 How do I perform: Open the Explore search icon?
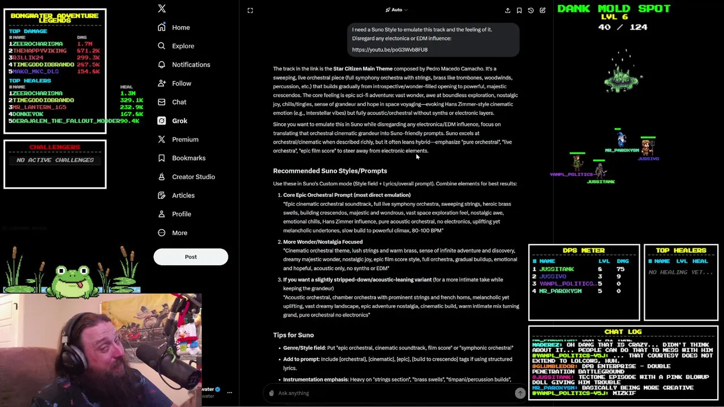pyautogui.click(x=162, y=46)
